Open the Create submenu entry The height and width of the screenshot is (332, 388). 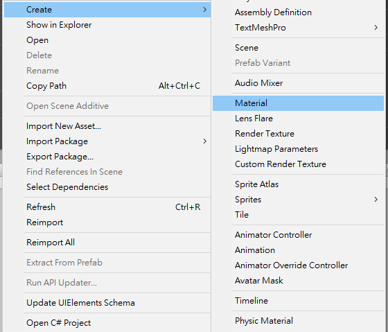click(x=107, y=10)
